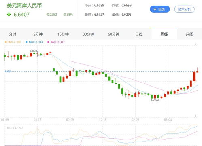
Task: Open 技术分析 technical analysis
Action: pos(184,9)
